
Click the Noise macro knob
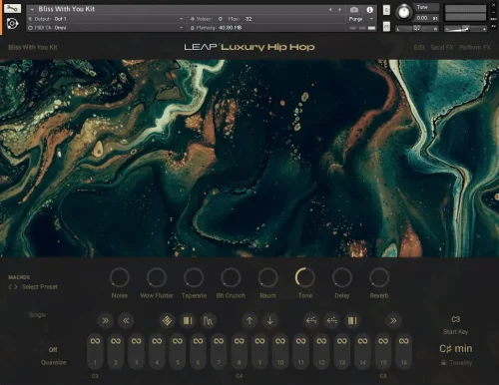point(120,277)
